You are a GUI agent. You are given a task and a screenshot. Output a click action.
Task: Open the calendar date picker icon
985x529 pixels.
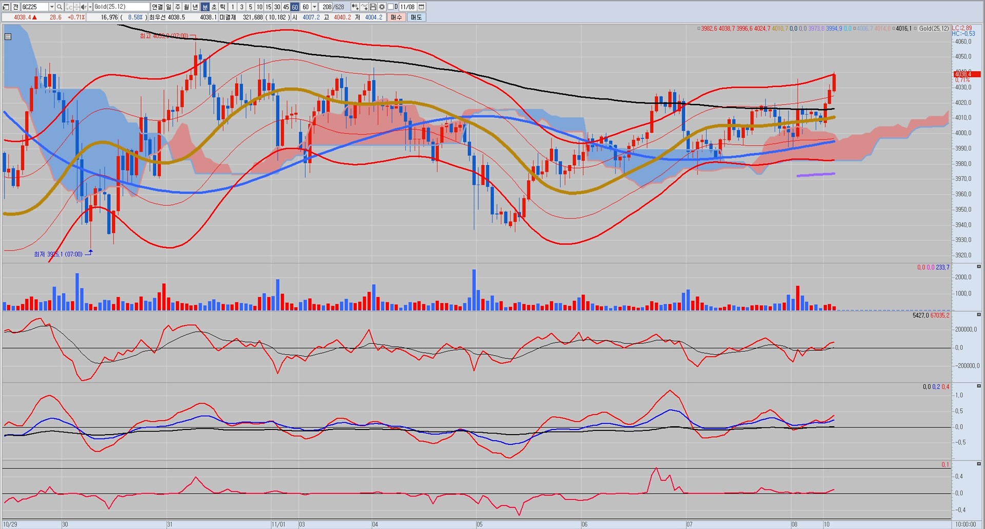(x=421, y=7)
